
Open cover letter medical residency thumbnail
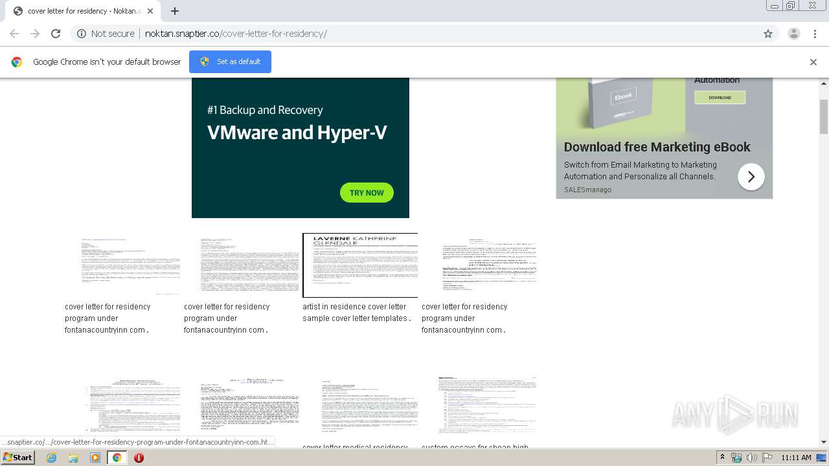[360, 406]
